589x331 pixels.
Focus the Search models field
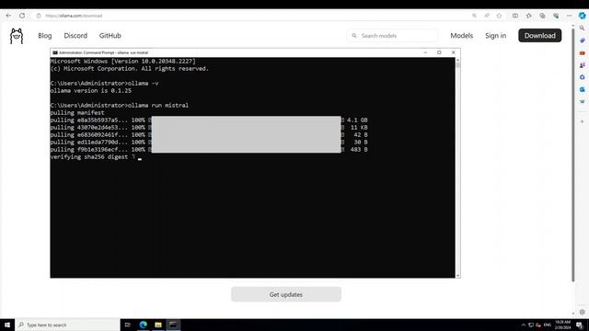point(393,36)
